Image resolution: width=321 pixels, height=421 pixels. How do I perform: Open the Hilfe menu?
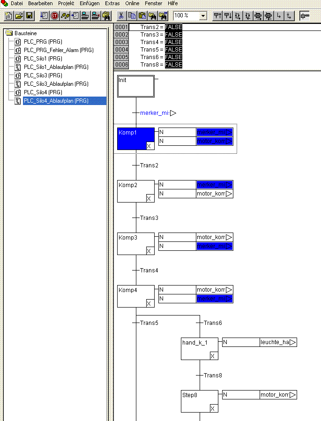click(x=172, y=3)
